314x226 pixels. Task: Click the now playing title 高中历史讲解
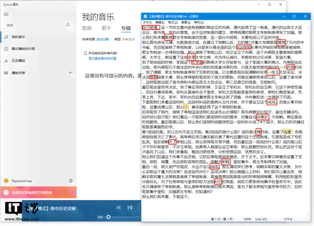coord(63,208)
